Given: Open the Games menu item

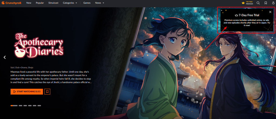Looking at the screenshot, I should coord(87,3).
